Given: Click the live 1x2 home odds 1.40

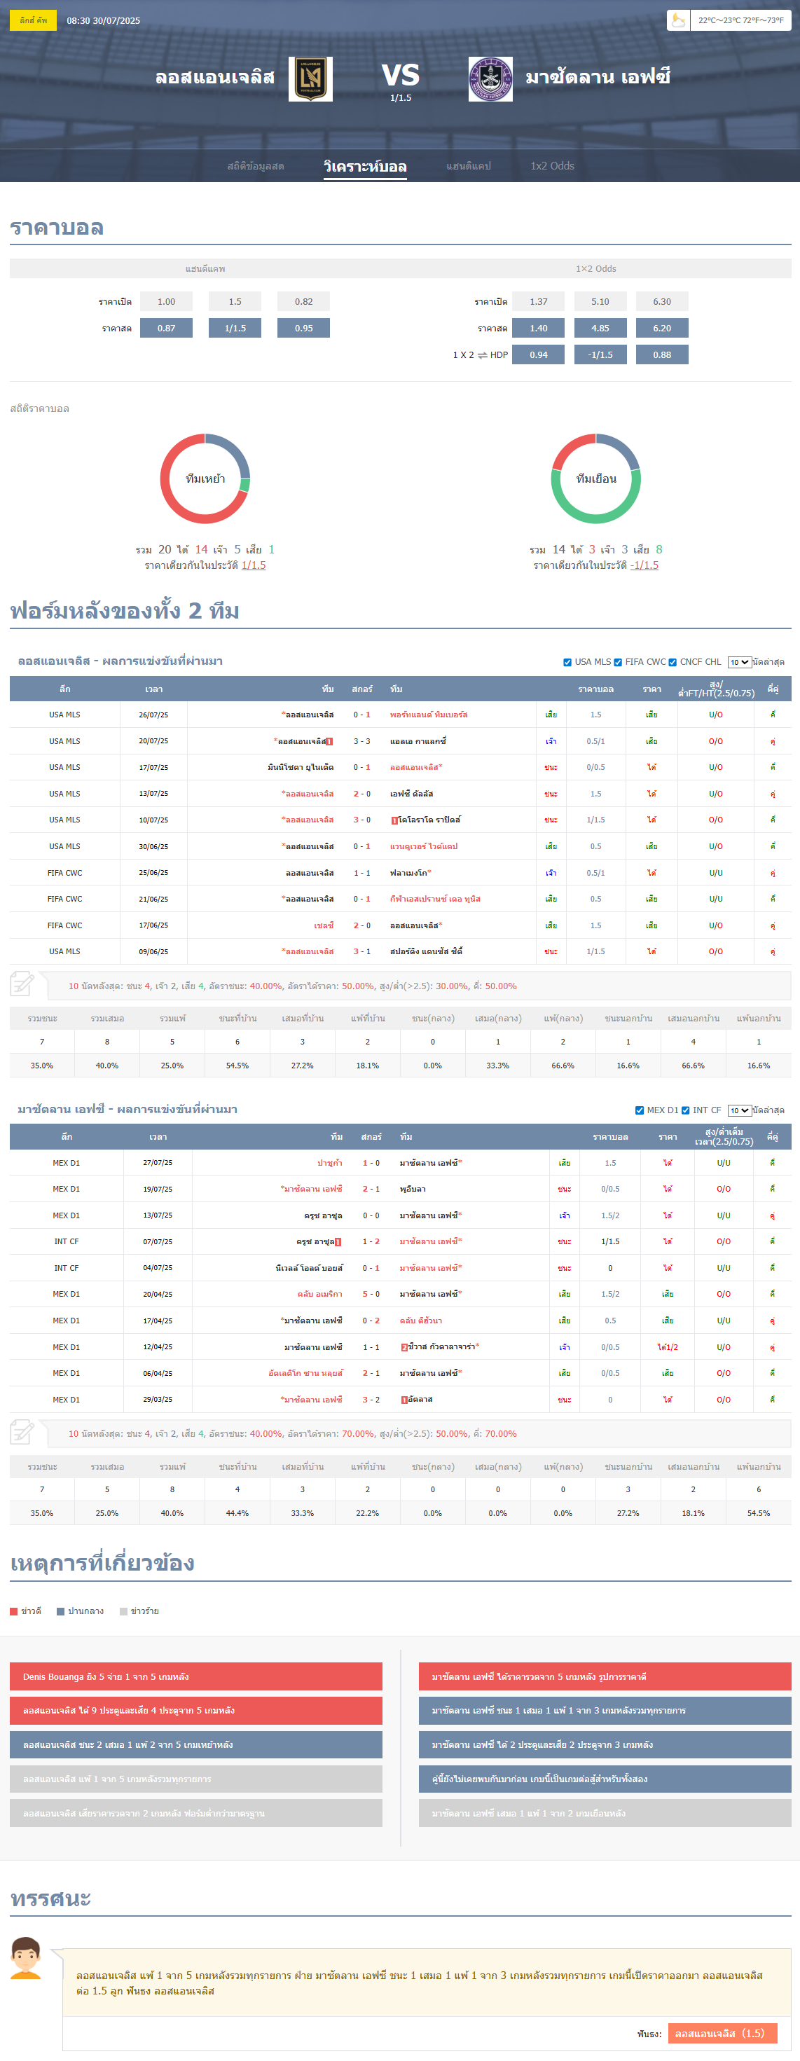Looking at the screenshot, I should click(x=539, y=328).
